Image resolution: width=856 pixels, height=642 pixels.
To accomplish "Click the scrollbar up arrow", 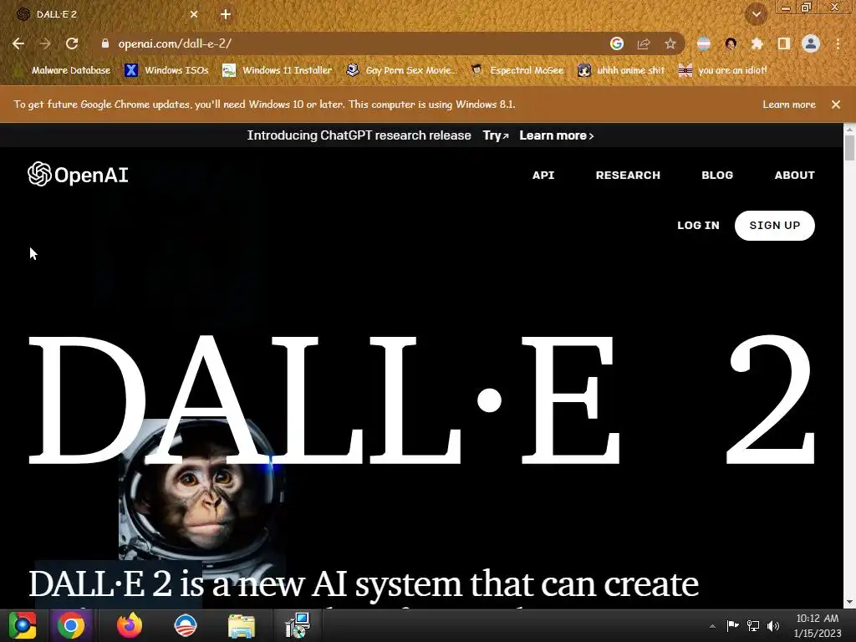I will [849, 129].
